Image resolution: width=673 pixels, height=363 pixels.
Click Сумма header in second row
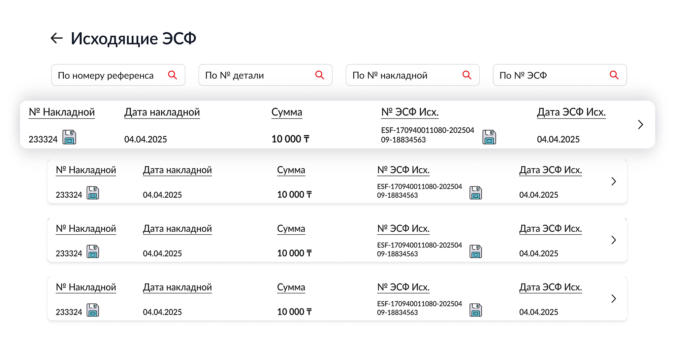[x=291, y=170]
